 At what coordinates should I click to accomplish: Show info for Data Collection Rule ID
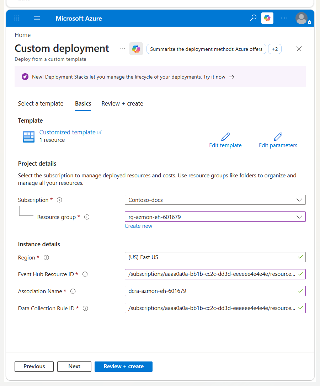85,308
